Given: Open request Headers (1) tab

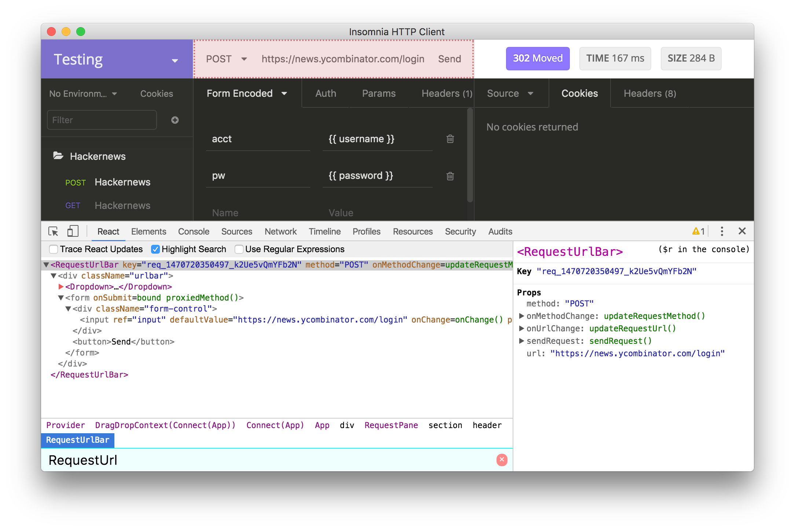Looking at the screenshot, I should pyautogui.click(x=447, y=93).
